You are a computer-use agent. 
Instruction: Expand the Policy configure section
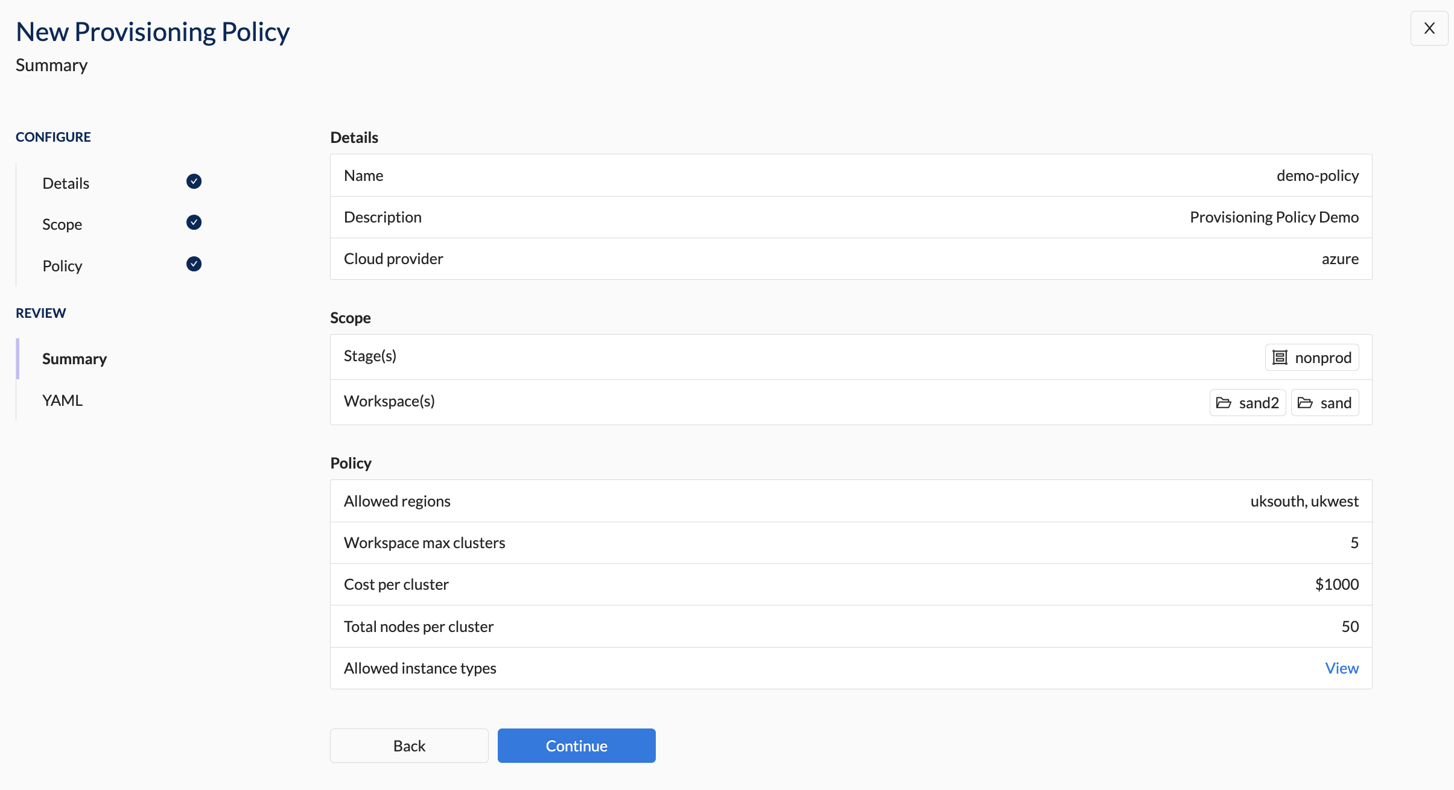pos(62,265)
